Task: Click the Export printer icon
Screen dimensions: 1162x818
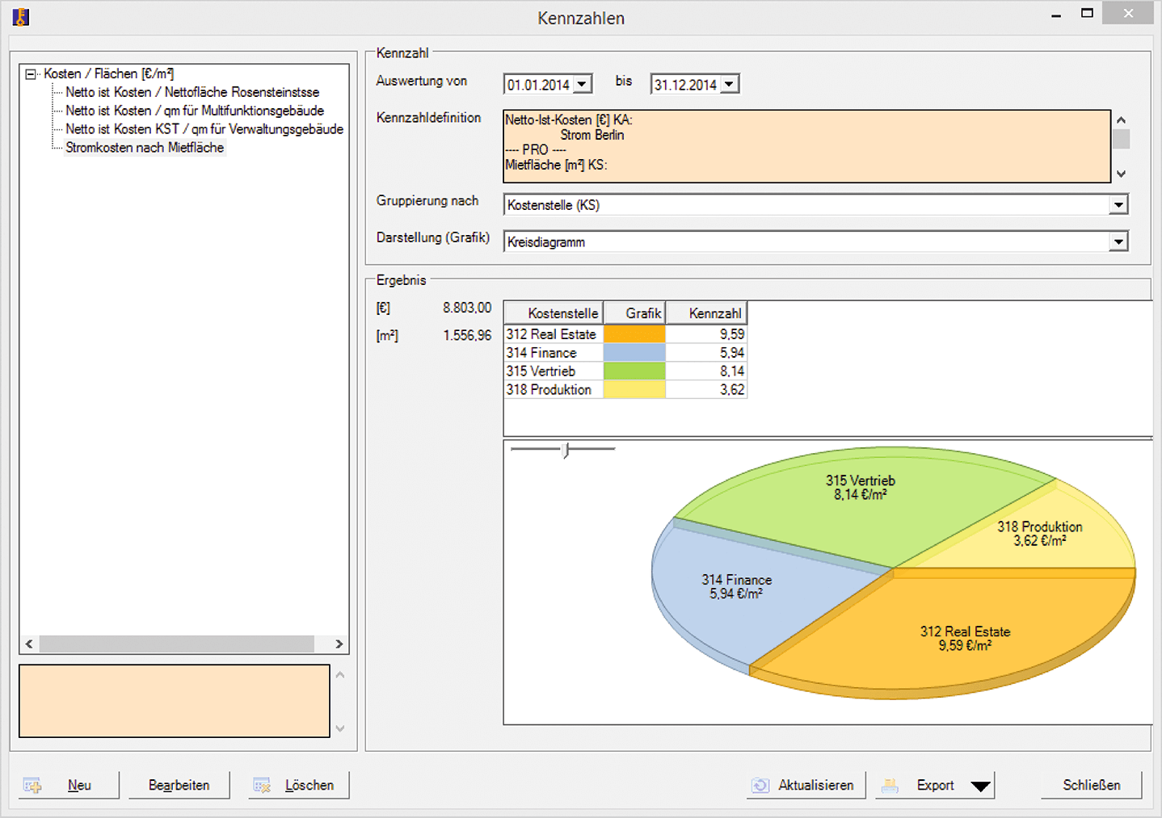Action: (890, 785)
